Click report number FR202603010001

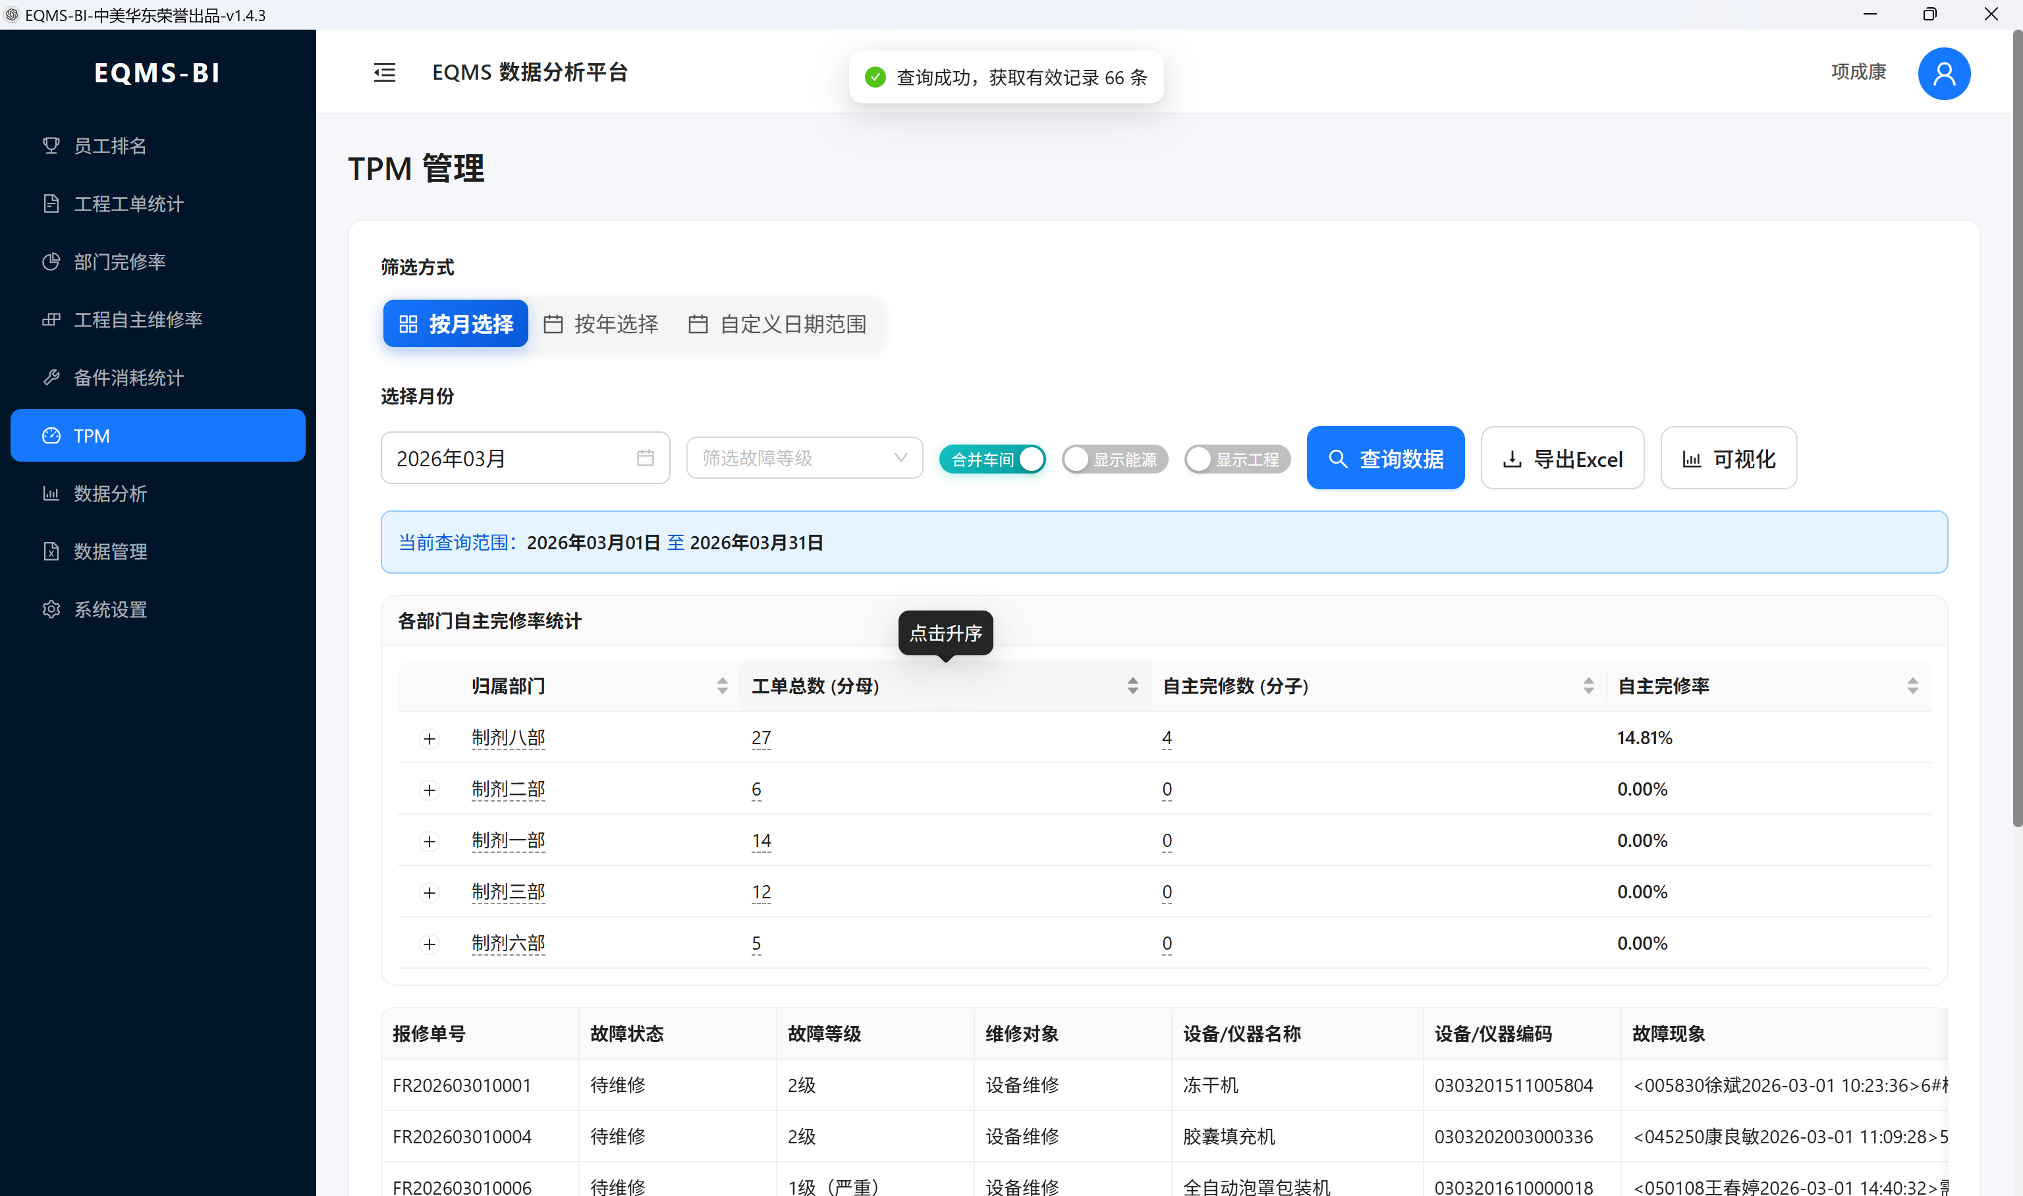(x=462, y=1085)
